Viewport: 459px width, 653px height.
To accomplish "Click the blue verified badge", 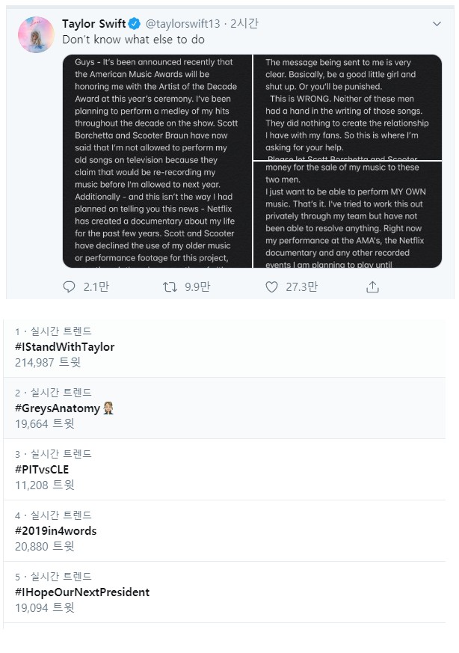I will pos(134,24).
